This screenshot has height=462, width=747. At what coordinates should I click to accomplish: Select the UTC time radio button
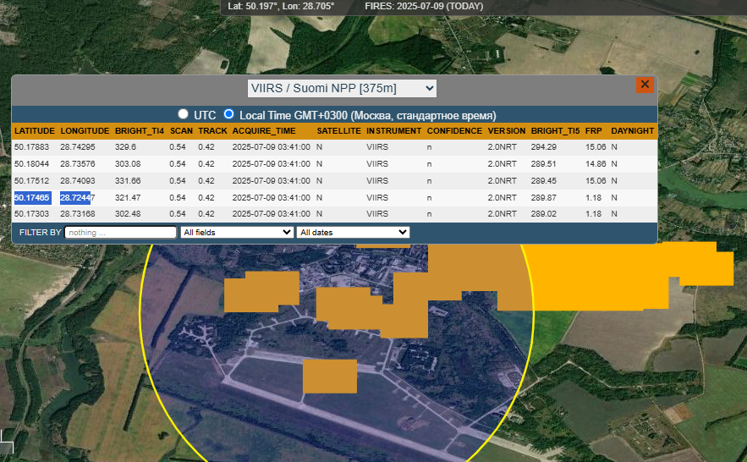click(x=183, y=114)
